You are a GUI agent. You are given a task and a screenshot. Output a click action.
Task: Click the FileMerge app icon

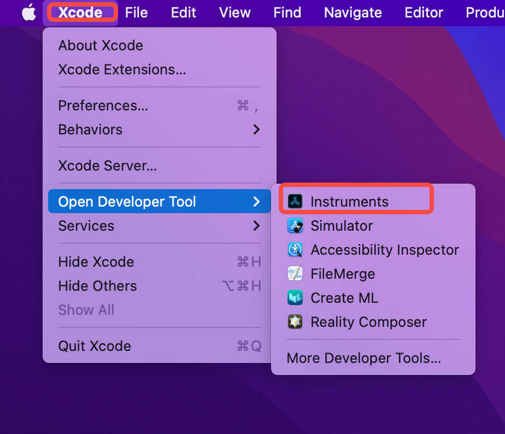tap(295, 273)
